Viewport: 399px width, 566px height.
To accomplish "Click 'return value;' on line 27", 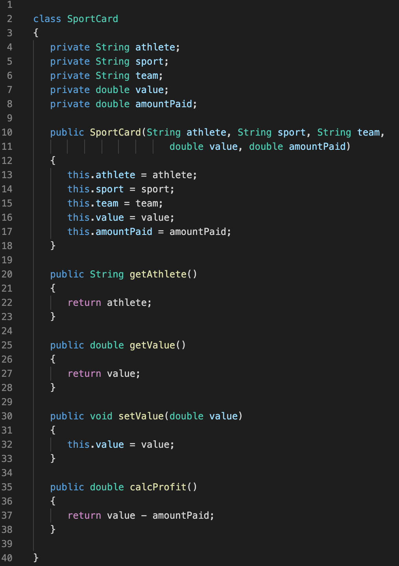I will 104,374.
